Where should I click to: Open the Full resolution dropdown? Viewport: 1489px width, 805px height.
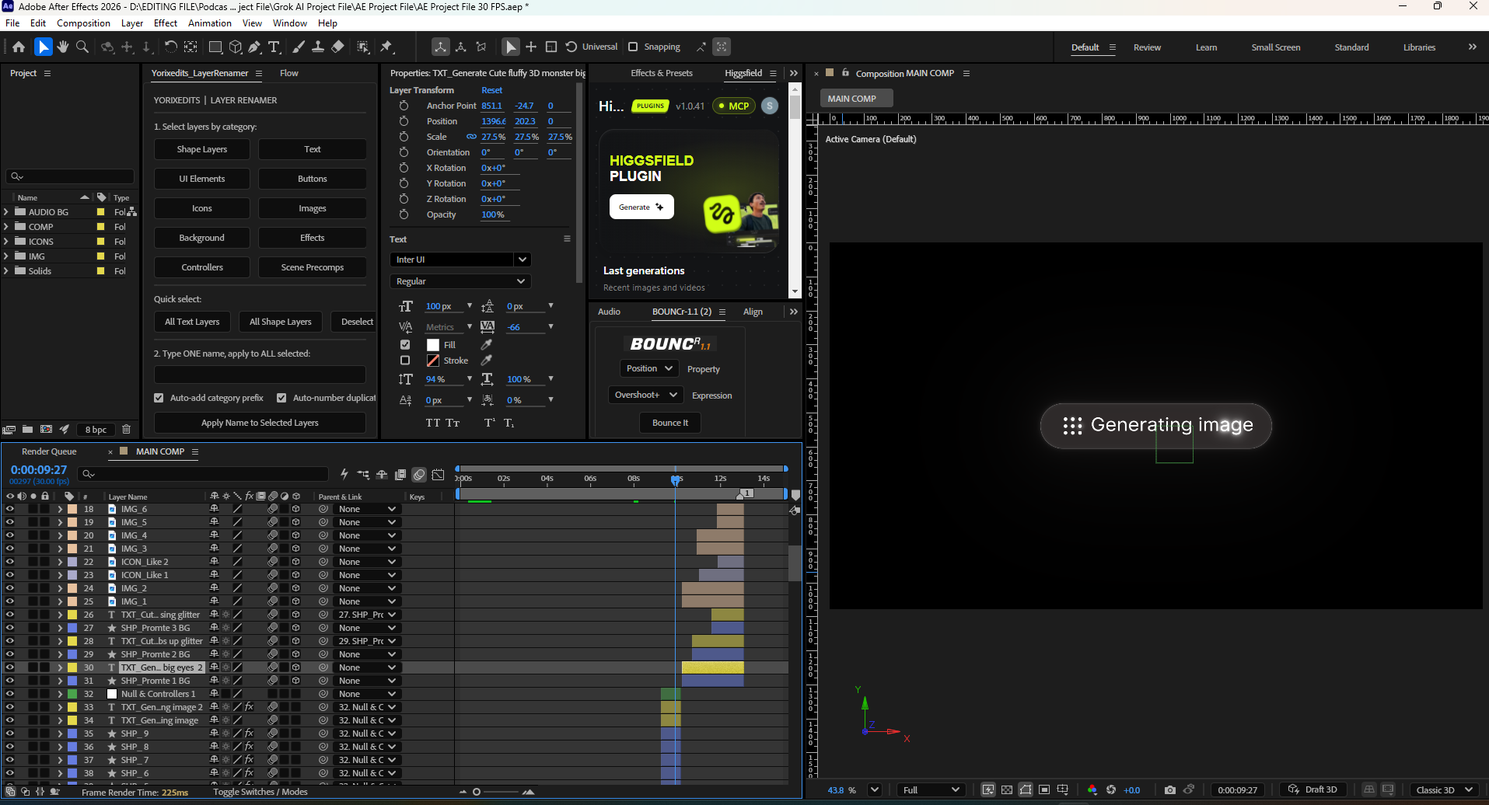pyautogui.click(x=931, y=789)
